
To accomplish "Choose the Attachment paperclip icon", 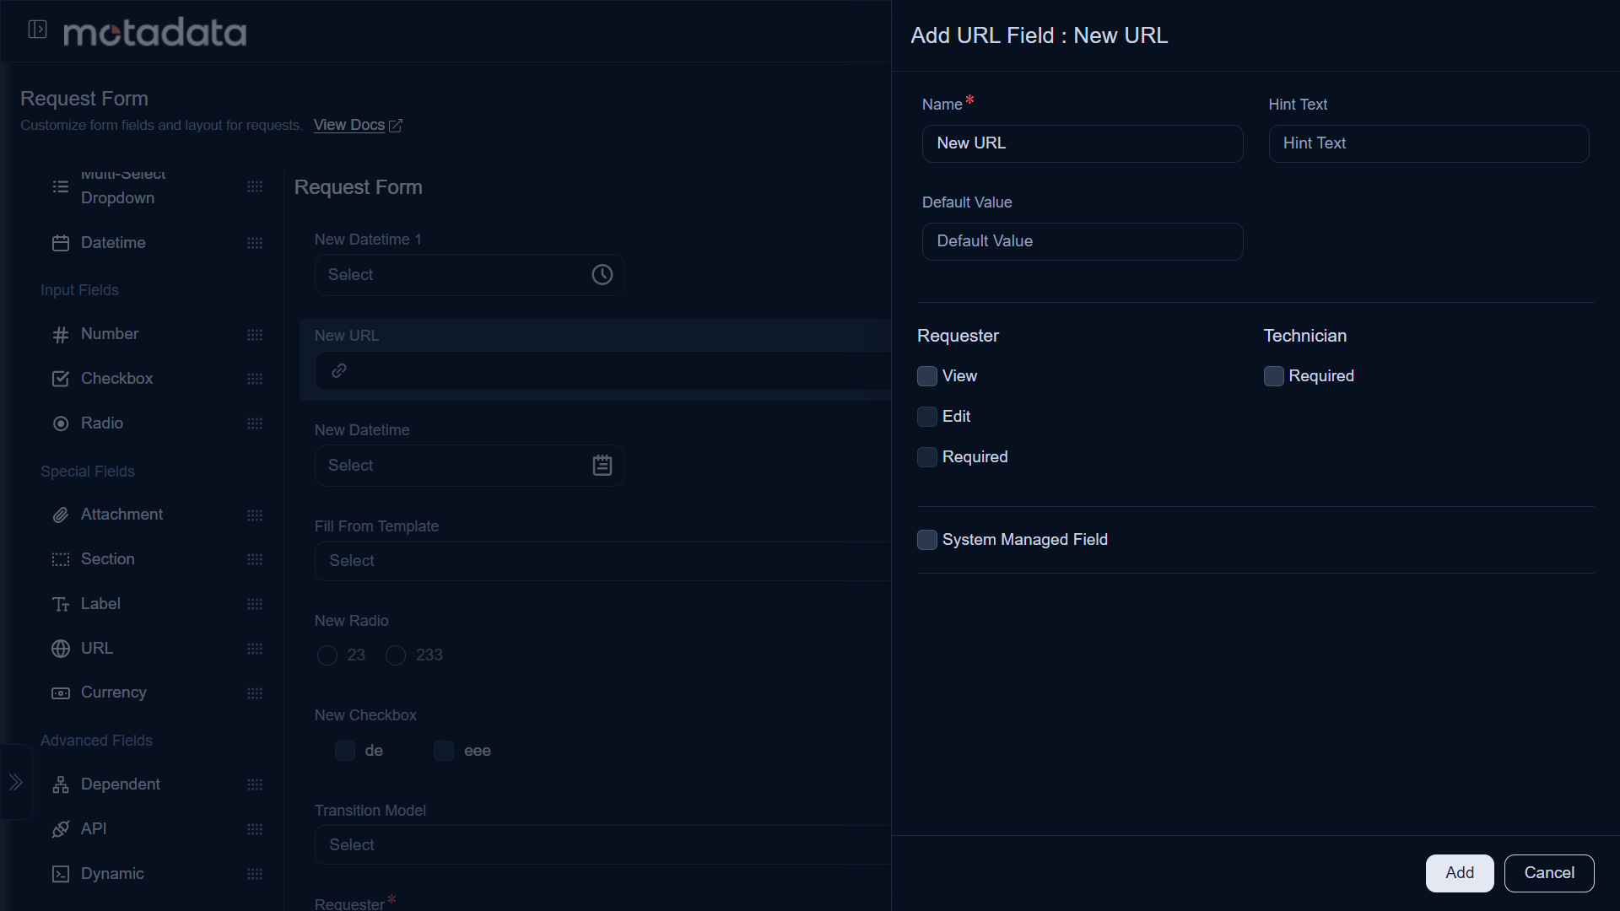I will [x=61, y=515].
